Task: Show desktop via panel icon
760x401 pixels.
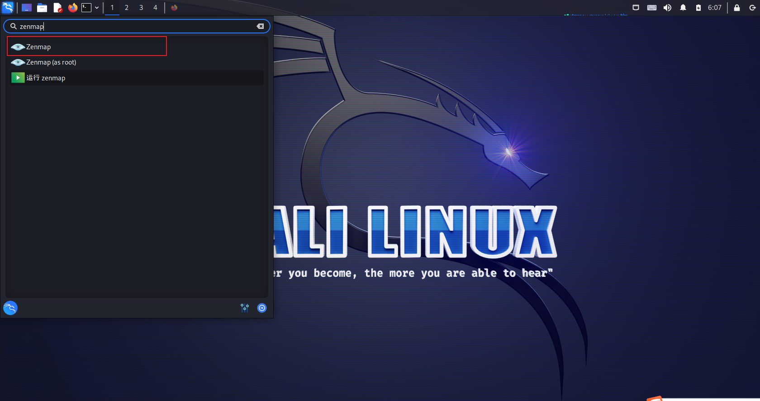Action: click(27, 8)
